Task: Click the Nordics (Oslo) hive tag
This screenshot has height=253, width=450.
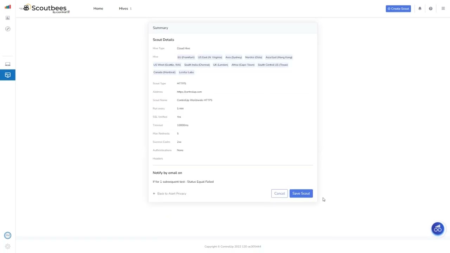Action: (253, 57)
